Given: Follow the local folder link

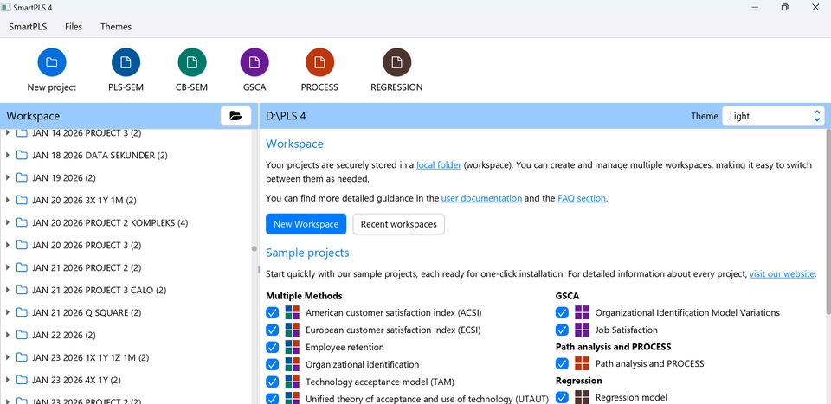Looking at the screenshot, I should point(439,164).
